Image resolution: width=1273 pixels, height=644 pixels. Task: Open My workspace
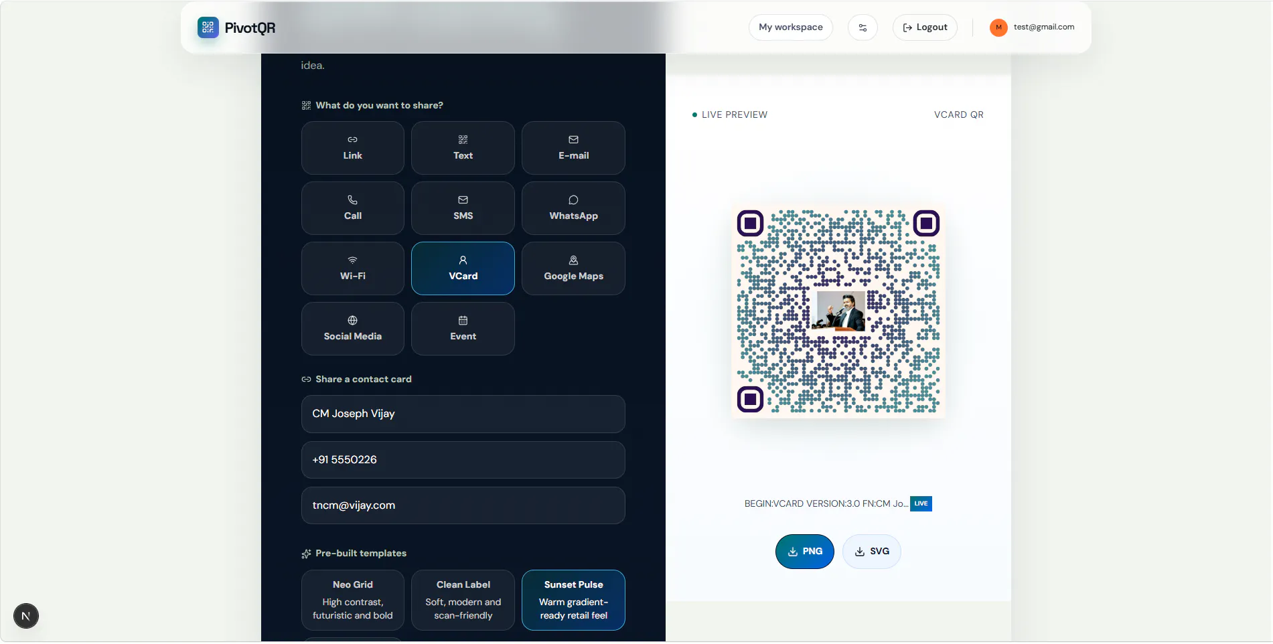[x=791, y=27]
